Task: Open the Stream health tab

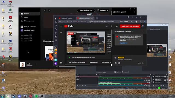Action: [x=106, y=62]
